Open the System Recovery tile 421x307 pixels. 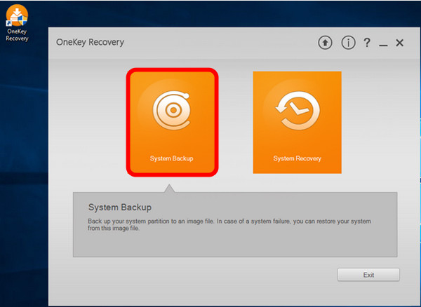coord(298,122)
